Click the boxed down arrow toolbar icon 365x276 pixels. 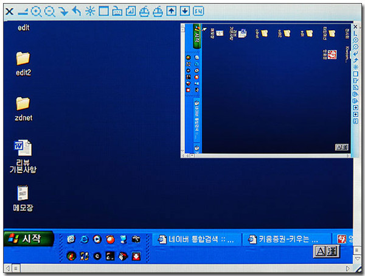coord(185,11)
